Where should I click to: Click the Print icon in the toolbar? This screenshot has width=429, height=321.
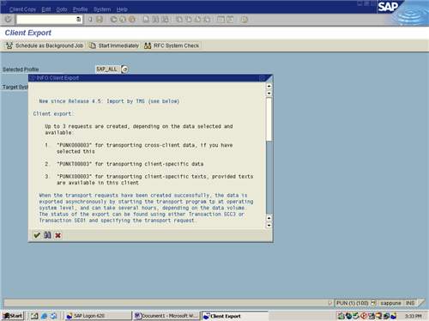(x=146, y=20)
